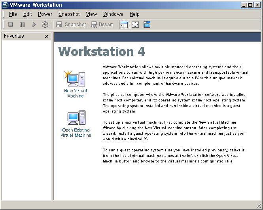Click the quick switch window icon

point(147,25)
